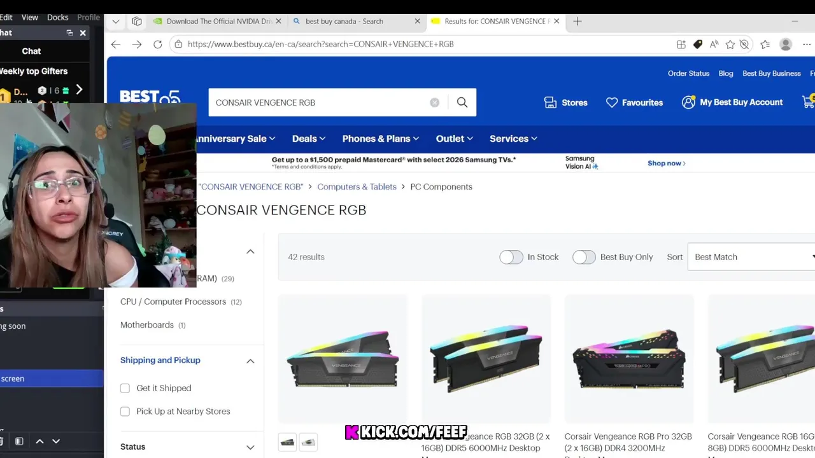Open Computers & Tablets breadcrumb
The image size is (815, 458).
pyautogui.click(x=357, y=187)
